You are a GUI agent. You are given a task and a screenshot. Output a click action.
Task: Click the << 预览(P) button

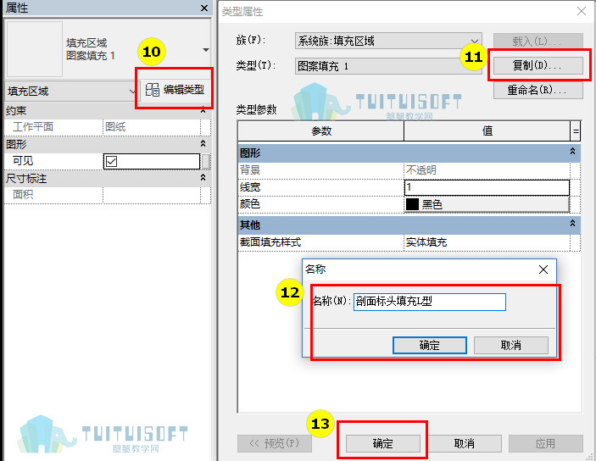coord(275,443)
